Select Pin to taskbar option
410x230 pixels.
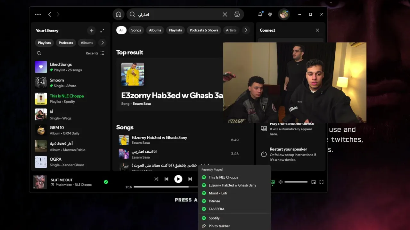click(x=234, y=226)
